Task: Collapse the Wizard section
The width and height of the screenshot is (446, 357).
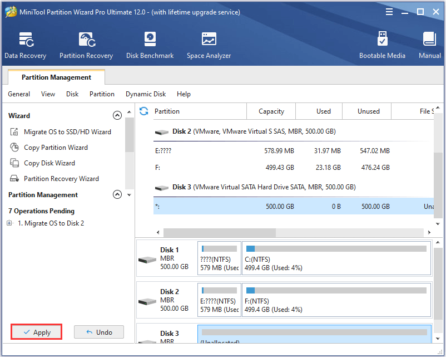Action: pyautogui.click(x=117, y=115)
